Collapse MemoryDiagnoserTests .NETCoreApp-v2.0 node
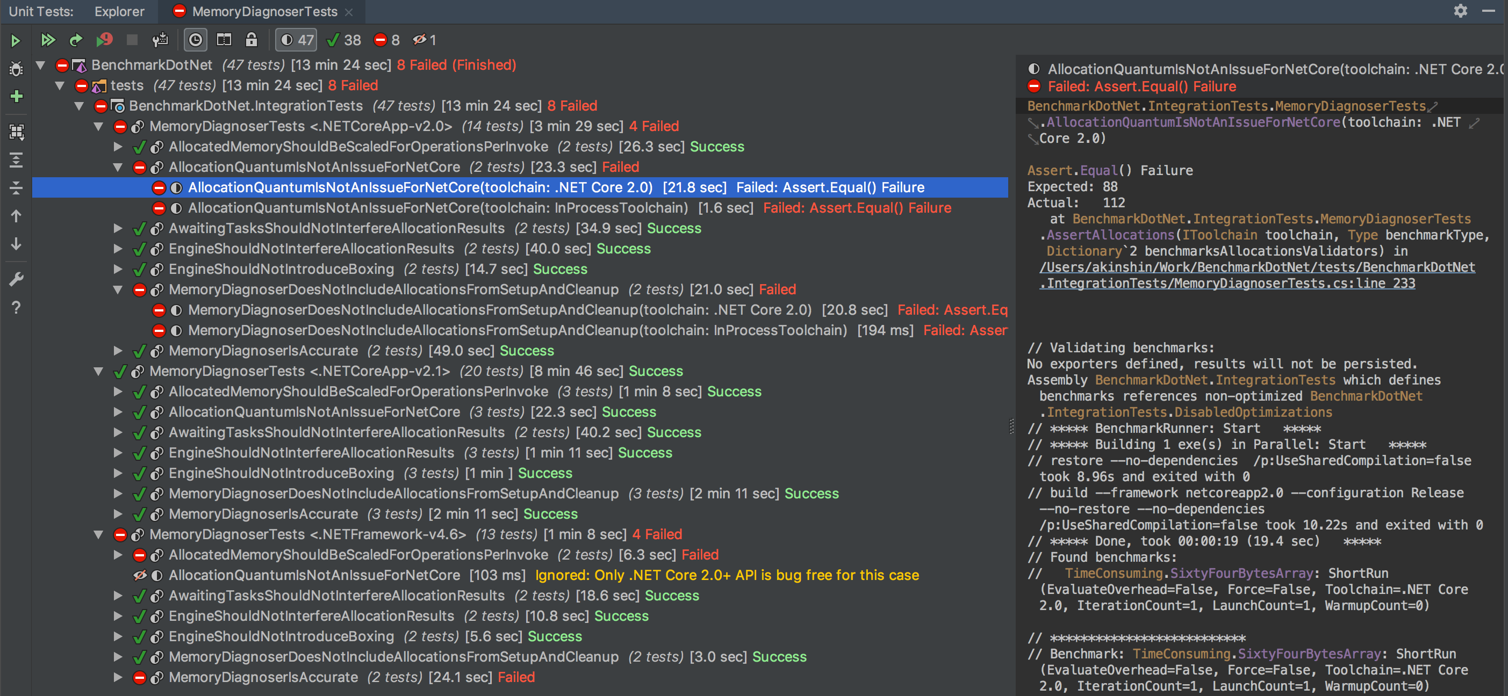Image resolution: width=1508 pixels, height=696 pixels. point(98,126)
